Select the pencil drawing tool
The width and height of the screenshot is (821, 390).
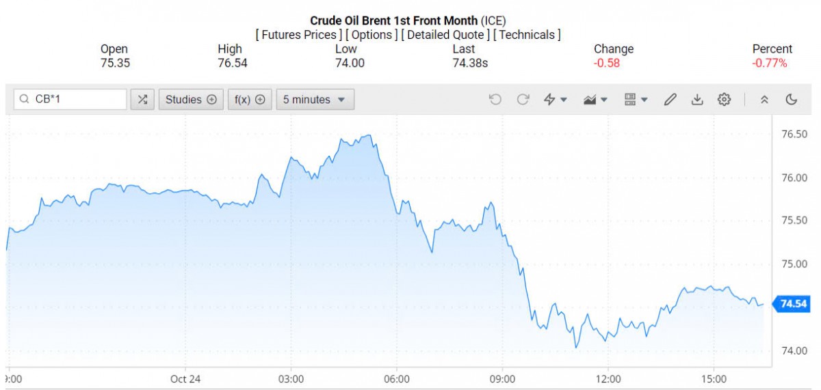click(670, 100)
